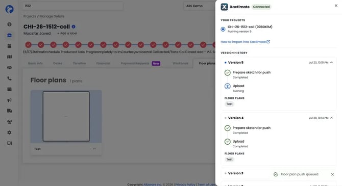Collapse the Version 4 section chevron
The width and height of the screenshot is (342, 186).
pyautogui.click(x=331, y=118)
